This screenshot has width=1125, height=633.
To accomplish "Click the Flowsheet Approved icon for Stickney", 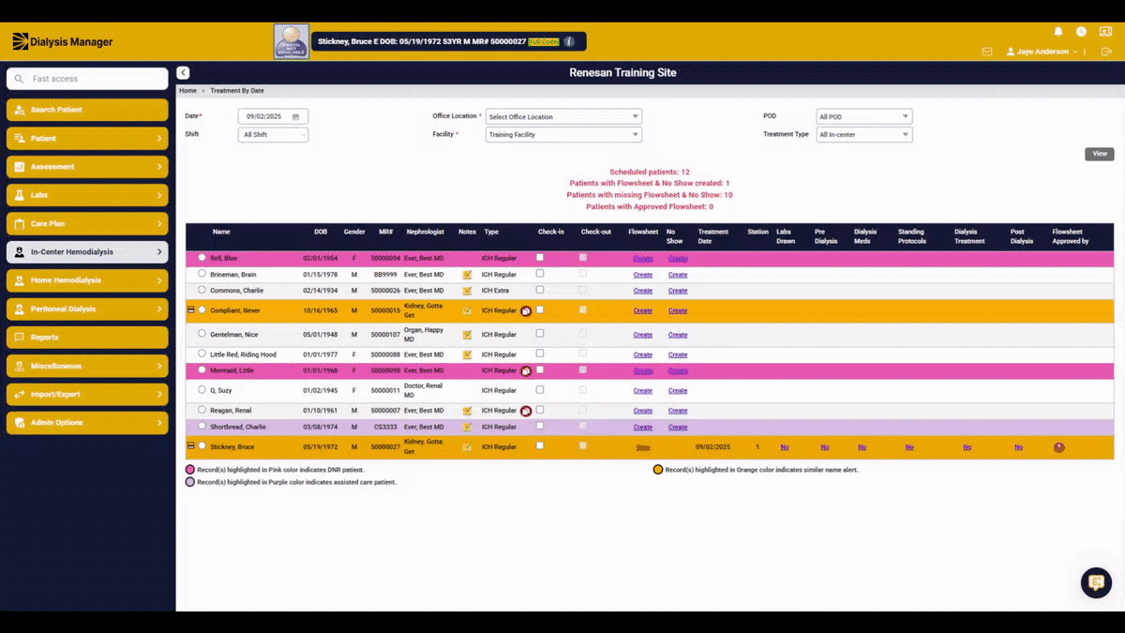I will 1058,447.
